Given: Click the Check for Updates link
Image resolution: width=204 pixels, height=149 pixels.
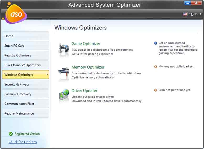Looking at the screenshot, I should pos(23,142).
